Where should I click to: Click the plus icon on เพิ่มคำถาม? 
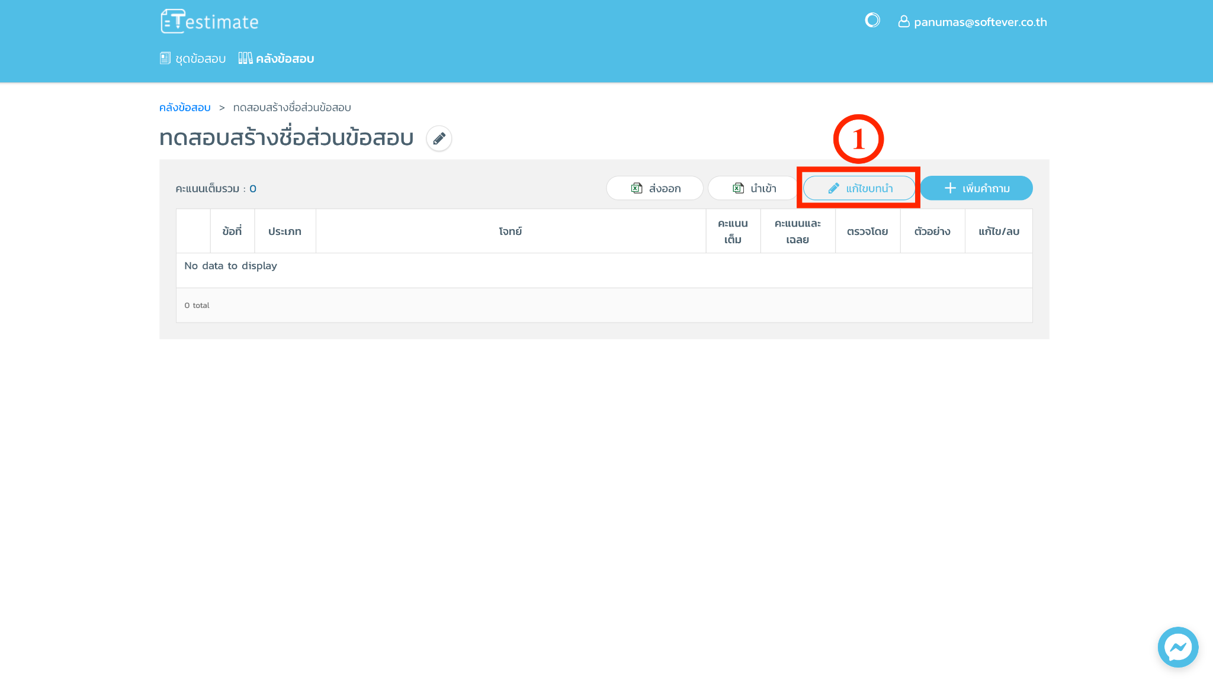click(950, 188)
